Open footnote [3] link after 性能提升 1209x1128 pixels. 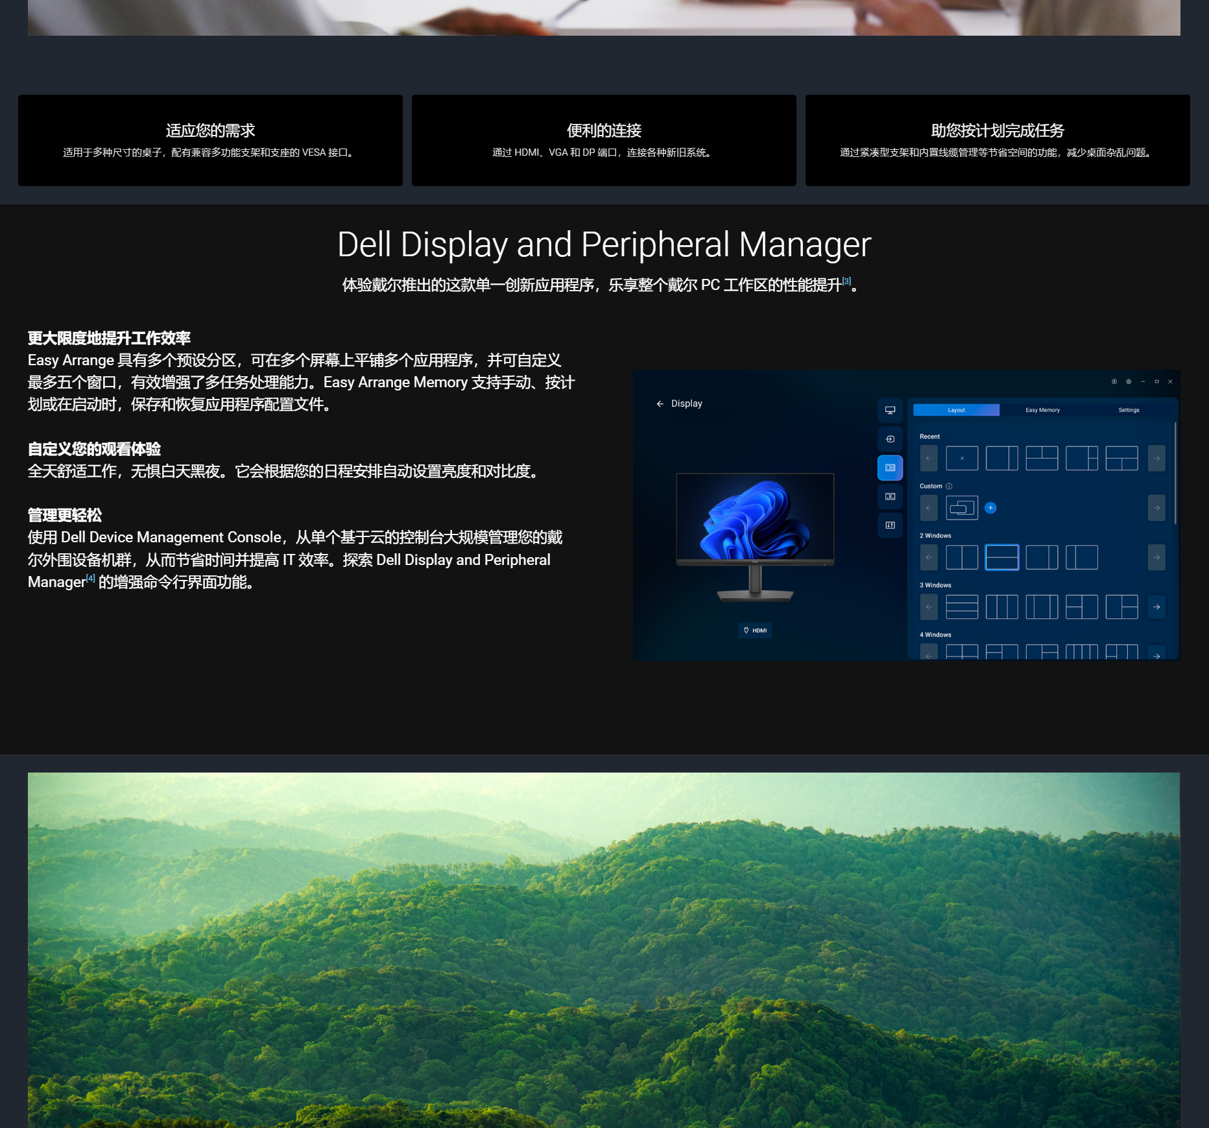(846, 281)
